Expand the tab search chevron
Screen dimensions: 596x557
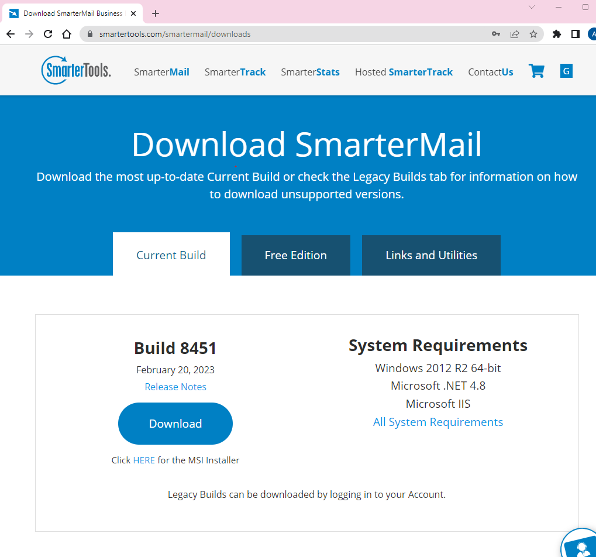(x=531, y=8)
